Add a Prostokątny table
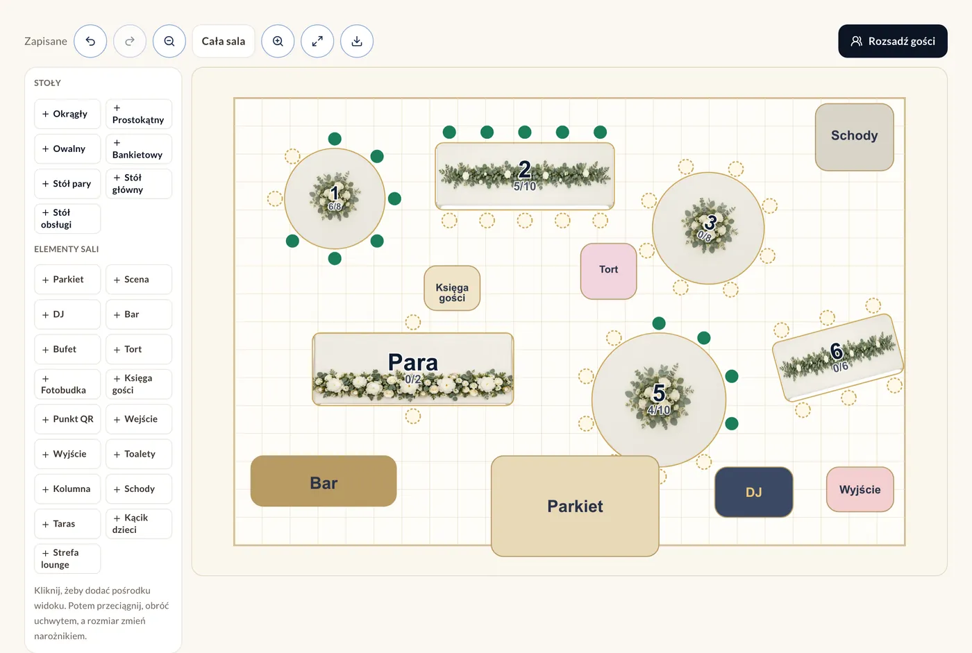This screenshot has height=653, width=972. point(139,114)
